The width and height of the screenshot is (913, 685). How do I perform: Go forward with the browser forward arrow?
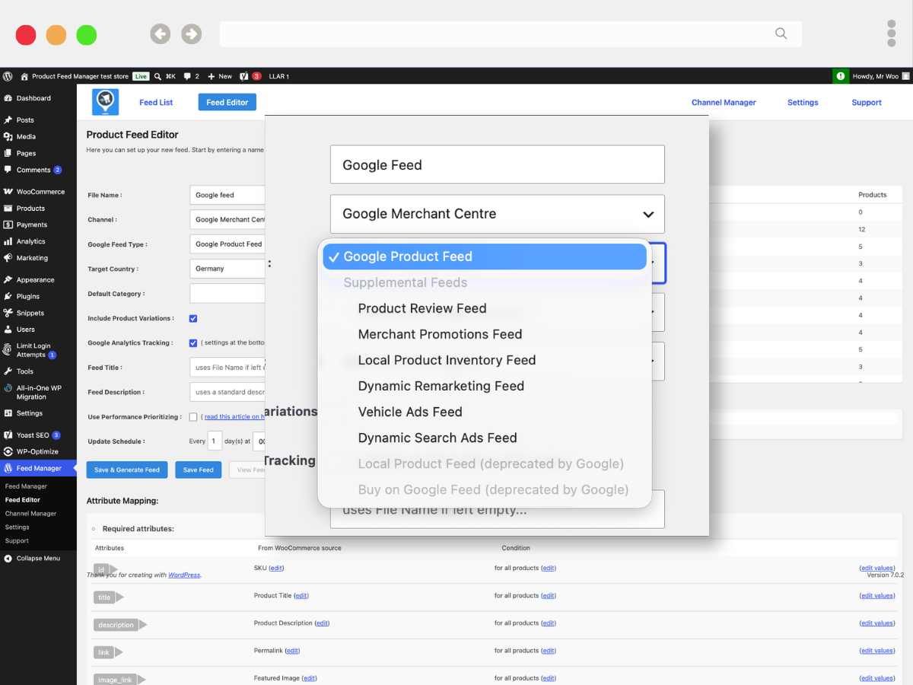point(191,33)
